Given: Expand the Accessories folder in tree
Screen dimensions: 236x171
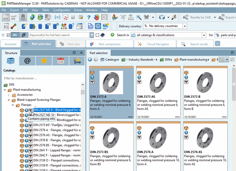Looking at the screenshot, I should click(9, 95).
